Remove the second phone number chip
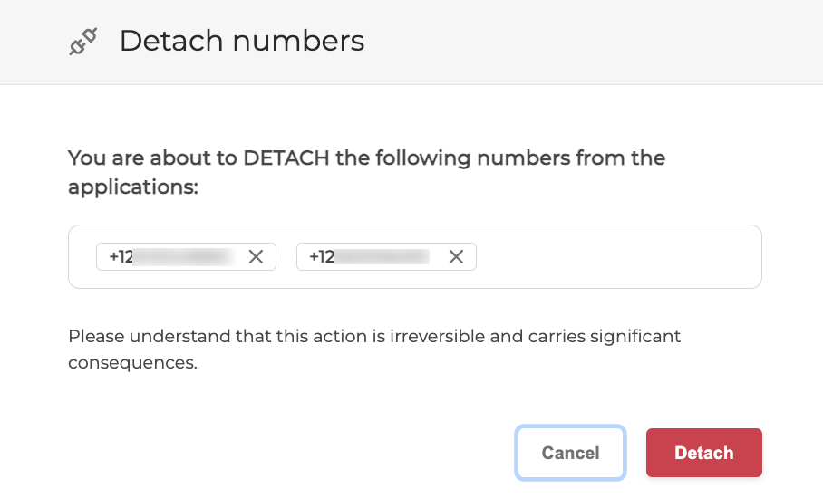 [456, 257]
